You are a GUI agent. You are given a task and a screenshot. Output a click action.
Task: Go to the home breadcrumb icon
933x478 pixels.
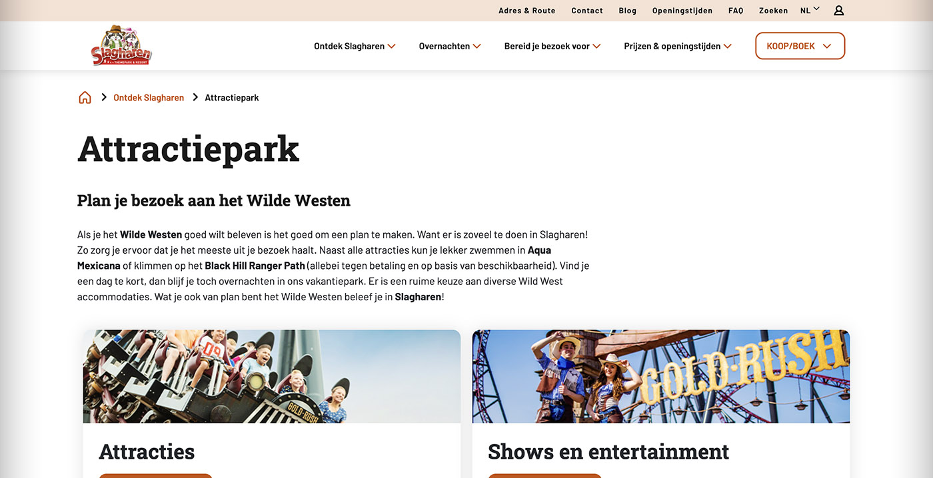pos(85,98)
